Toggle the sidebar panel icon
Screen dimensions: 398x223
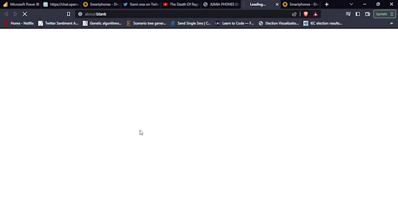pyautogui.click(x=358, y=14)
